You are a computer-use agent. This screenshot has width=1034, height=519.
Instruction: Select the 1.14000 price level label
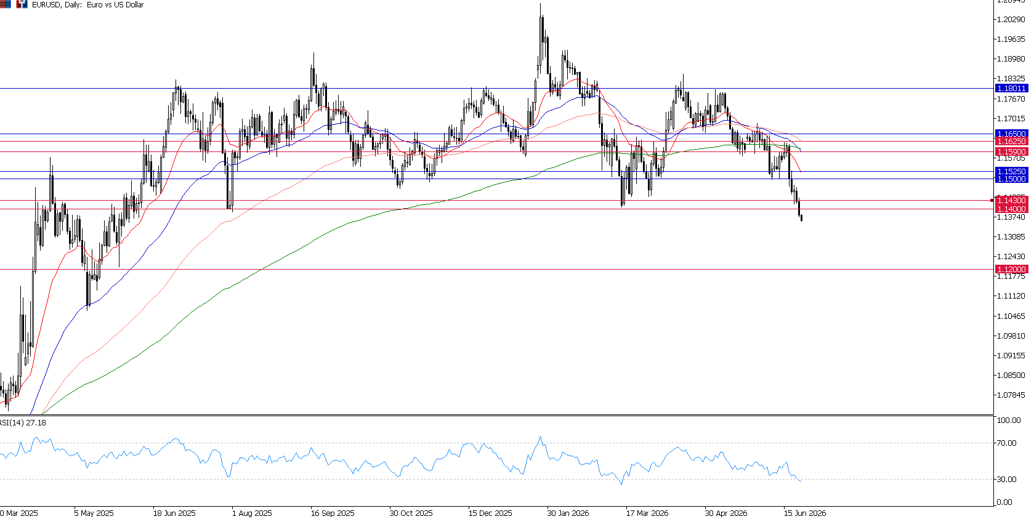click(1011, 209)
